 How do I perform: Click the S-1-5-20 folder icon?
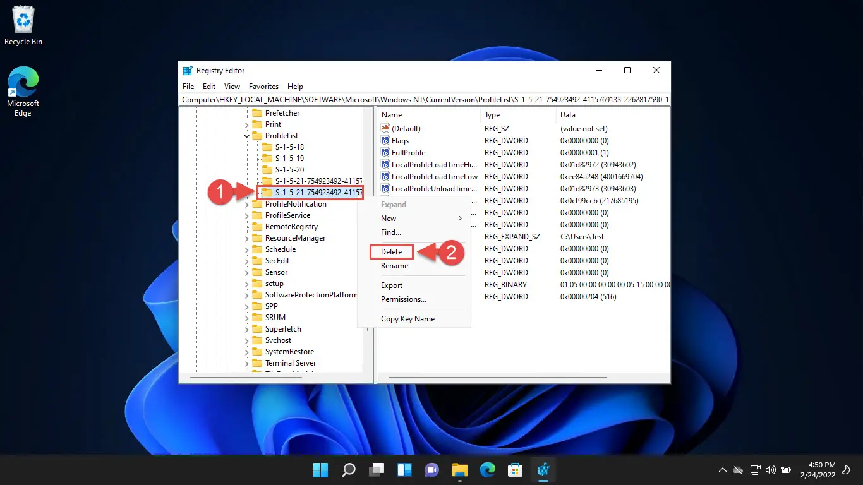click(x=267, y=170)
